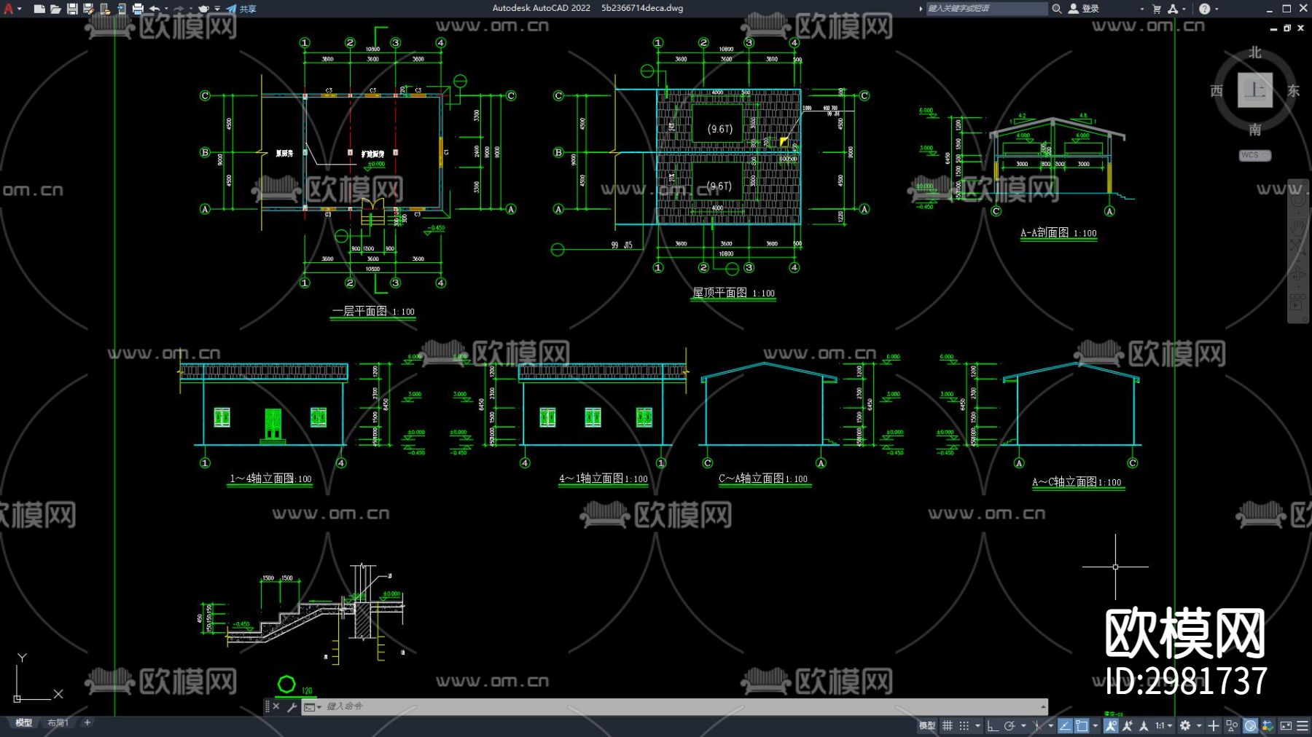Rotate view to east on ViewCube
Screen dimensions: 1312x737
(1294, 90)
